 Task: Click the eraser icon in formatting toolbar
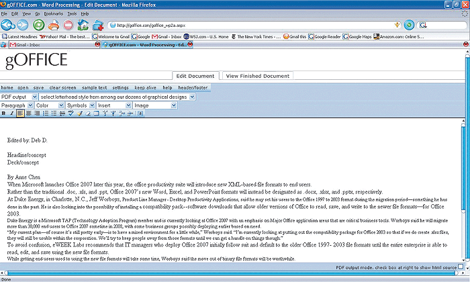(x=88, y=113)
